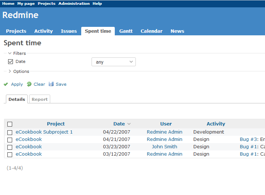Sort by the Date column header
This screenshot has width=265, height=195.
click(x=119, y=124)
